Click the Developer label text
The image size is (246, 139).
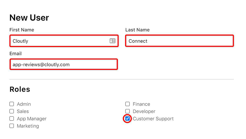(144, 111)
